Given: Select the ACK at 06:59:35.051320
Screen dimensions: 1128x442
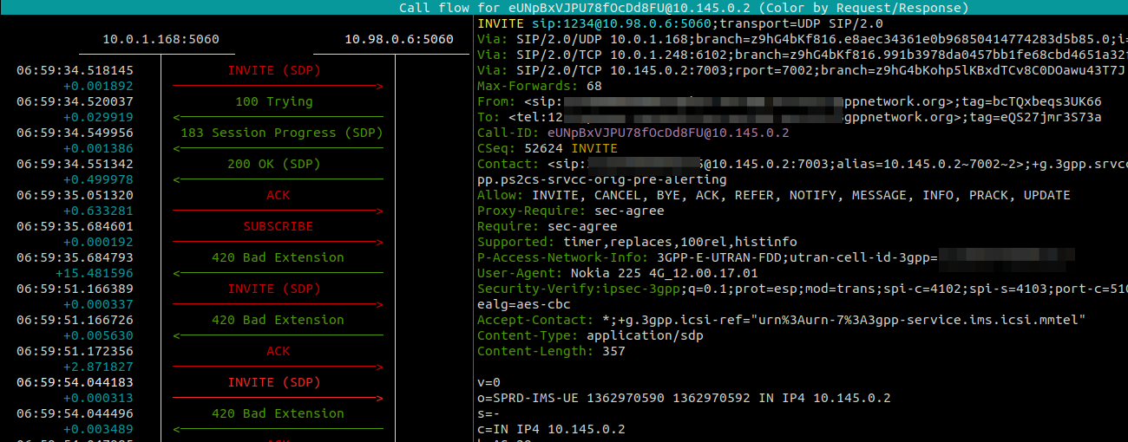Looking at the screenshot, I should click(278, 195).
